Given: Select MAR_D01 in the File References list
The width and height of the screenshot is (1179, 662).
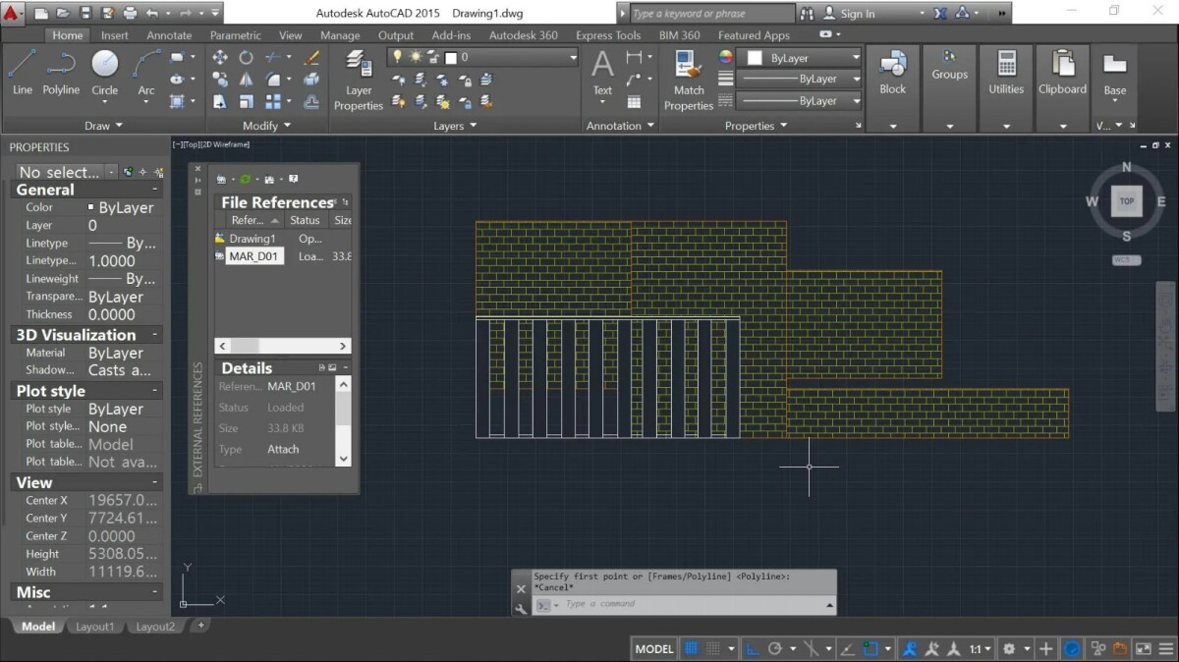Looking at the screenshot, I should (x=253, y=256).
